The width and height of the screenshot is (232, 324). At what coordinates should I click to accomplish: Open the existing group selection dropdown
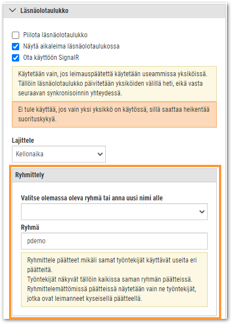coord(114,212)
